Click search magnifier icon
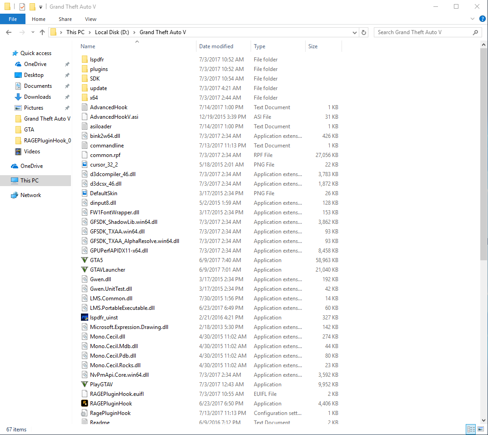Screen dimensions: 488x435 (476, 32)
